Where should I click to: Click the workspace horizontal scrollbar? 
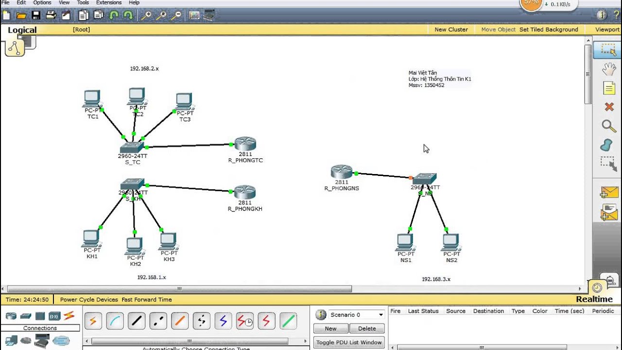coord(179,289)
